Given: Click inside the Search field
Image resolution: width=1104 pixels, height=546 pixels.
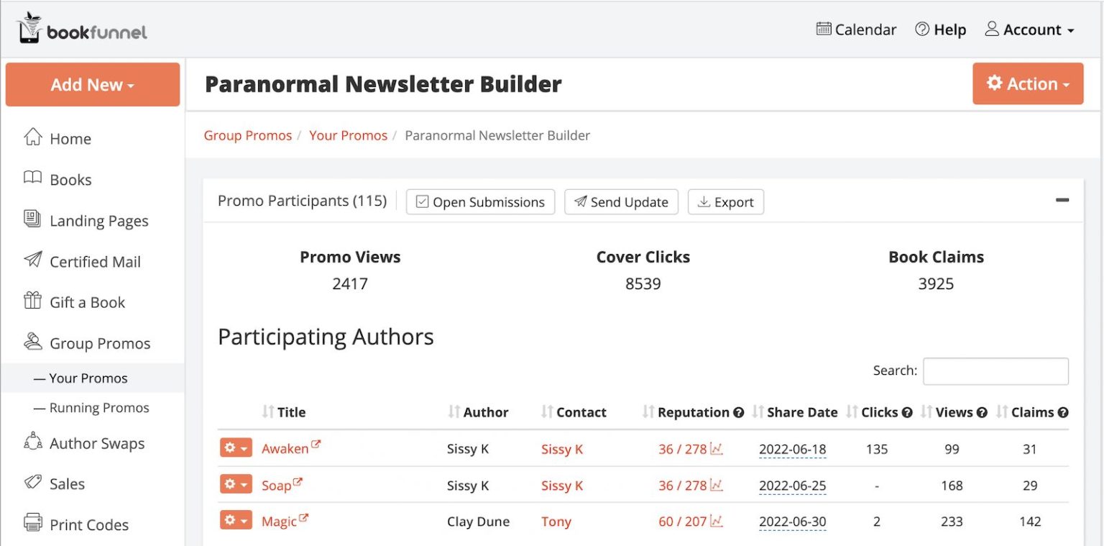Looking at the screenshot, I should pos(995,370).
